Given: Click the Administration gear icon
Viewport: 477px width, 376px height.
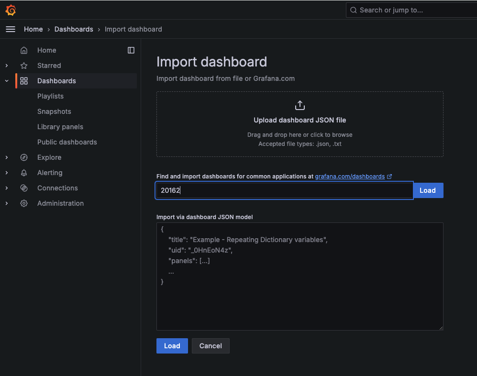Looking at the screenshot, I should 24,203.
